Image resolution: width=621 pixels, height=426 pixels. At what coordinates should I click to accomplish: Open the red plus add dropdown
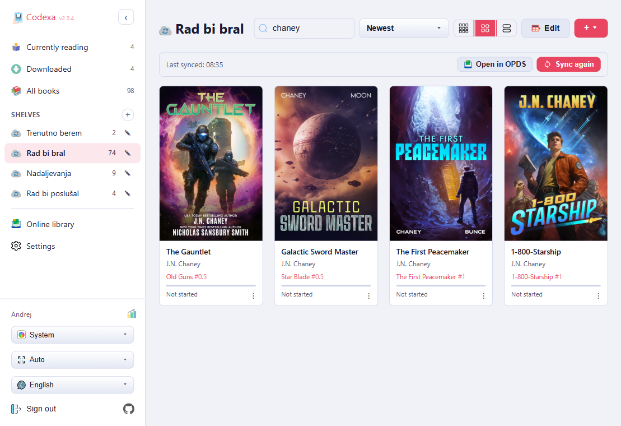[591, 28]
